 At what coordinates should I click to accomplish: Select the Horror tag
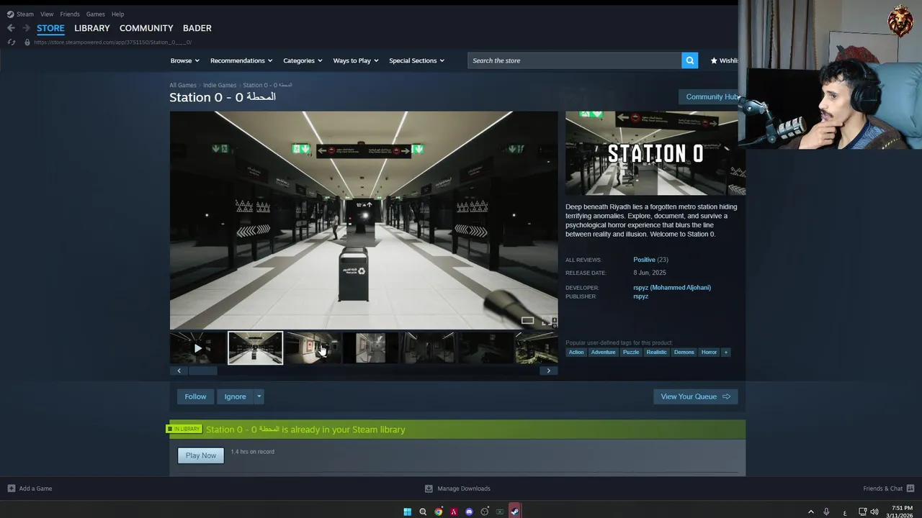click(710, 352)
